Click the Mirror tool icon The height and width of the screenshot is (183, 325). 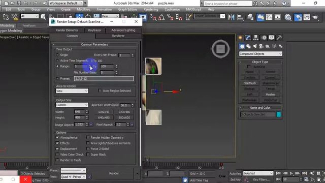pyautogui.click(x=231, y=17)
